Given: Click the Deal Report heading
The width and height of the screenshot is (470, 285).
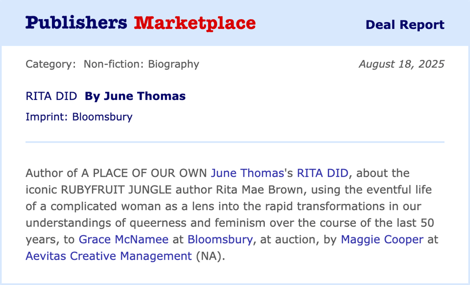Looking at the screenshot, I should pos(405,25).
